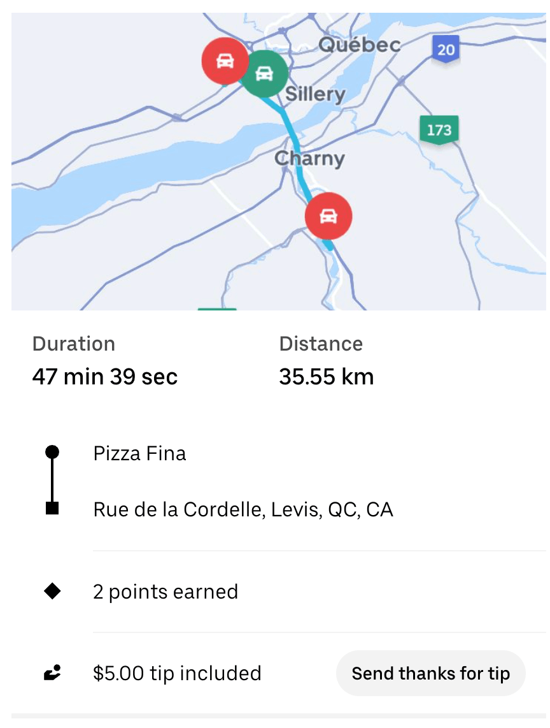The height and width of the screenshot is (728, 550).
Task: Click the 2 points earned row
Action: click(x=166, y=592)
